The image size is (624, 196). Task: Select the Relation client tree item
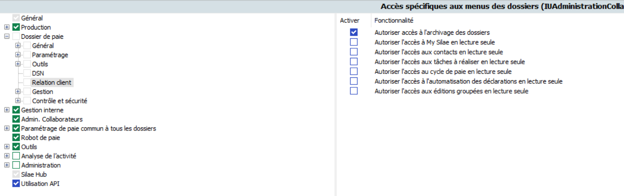pyautogui.click(x=51, y=83)
